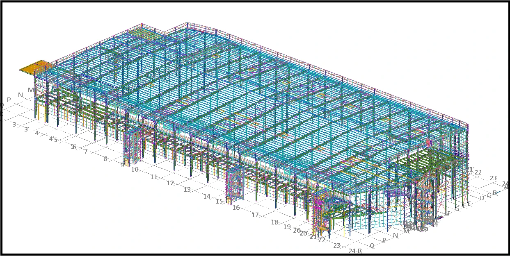The width and height of the screenshot is (510, 256).
Task: Select grid label 13
Action: [187, 190]
